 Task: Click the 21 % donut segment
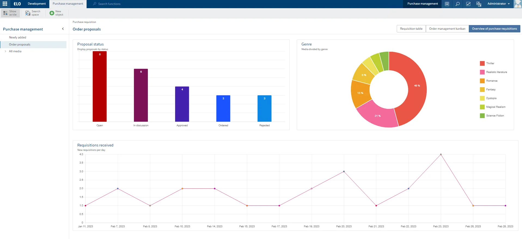pyautogui.click(x=377, y=116)
